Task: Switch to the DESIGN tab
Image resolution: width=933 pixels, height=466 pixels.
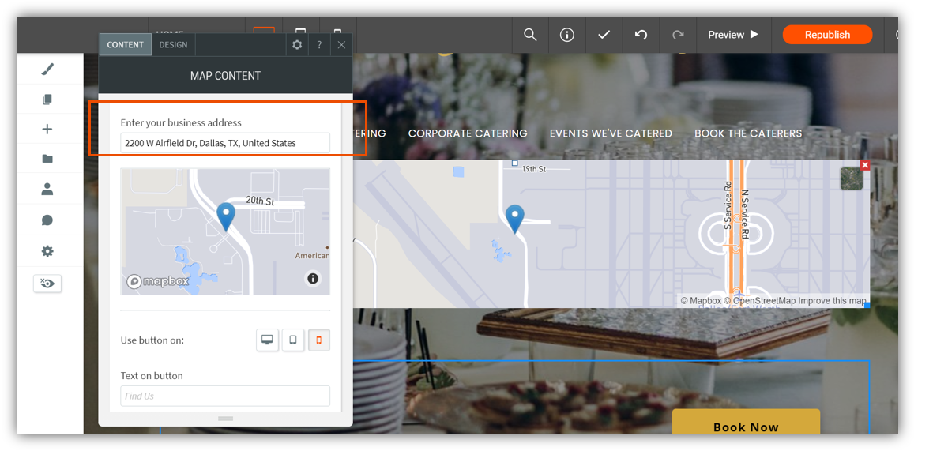Action: point(173,45)
